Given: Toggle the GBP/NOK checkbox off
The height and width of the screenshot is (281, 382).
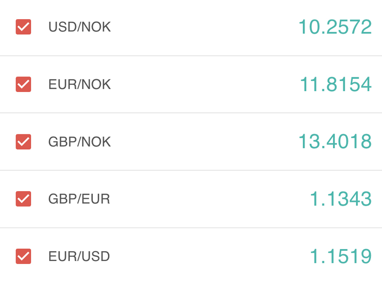Looking at the screenshot, I should click(23, 142).
